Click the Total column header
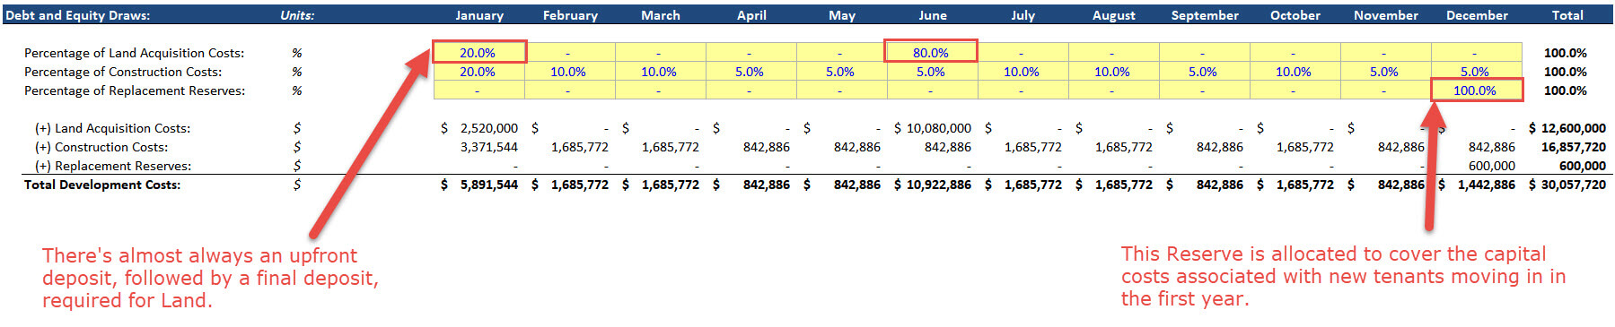The height and width of the screenshot is (327, 1615). point(1567,15)
